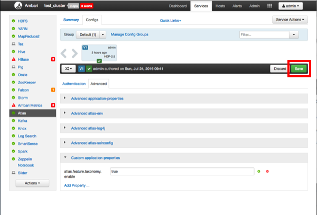
Task: Open Services tab in top navigation
Action: click(201, 6)
